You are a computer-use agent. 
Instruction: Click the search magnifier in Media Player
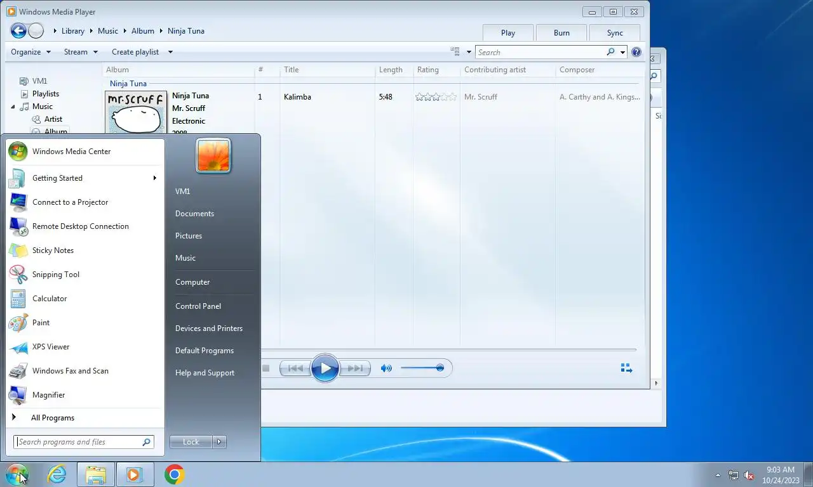click(x=610, y=52)
